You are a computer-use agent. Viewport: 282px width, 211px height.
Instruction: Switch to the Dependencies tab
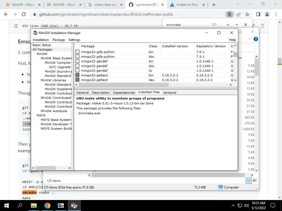(124, 93)
